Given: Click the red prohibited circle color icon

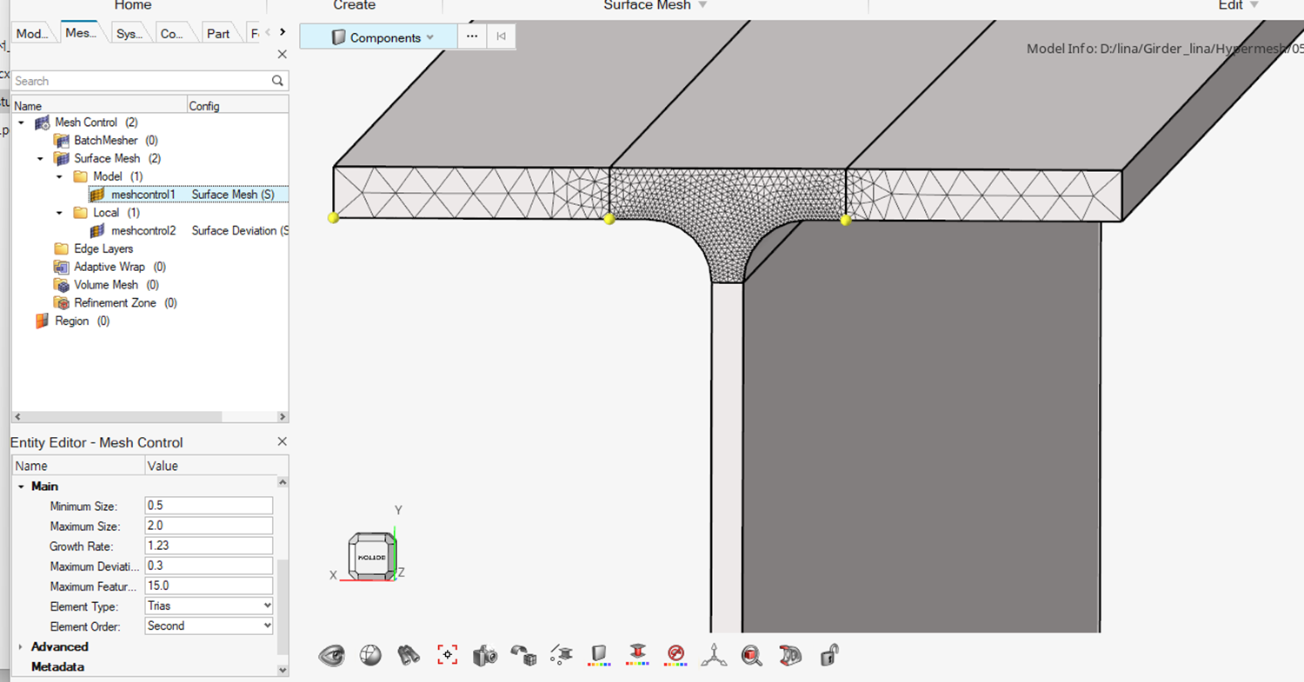Looking at the screenshot, I should coord(675,655).
